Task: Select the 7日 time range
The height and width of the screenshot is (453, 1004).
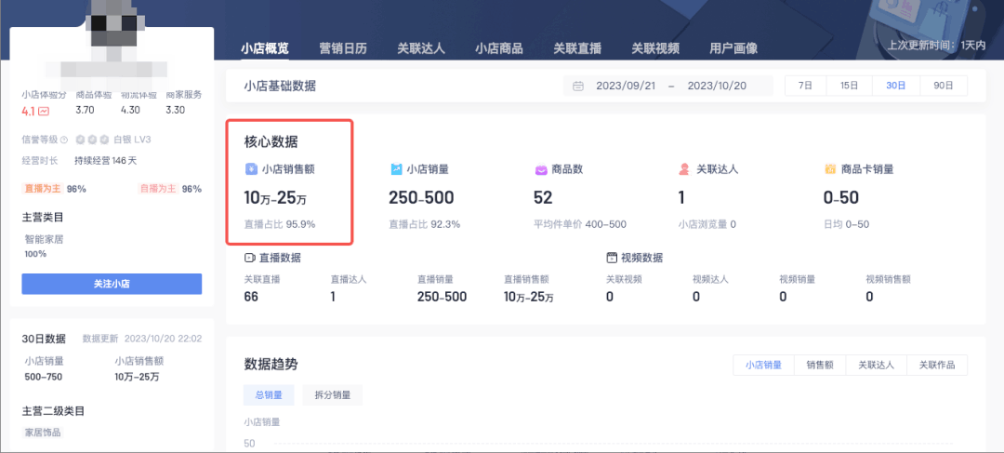Action: pyautogui.click(x=805, y=86)
